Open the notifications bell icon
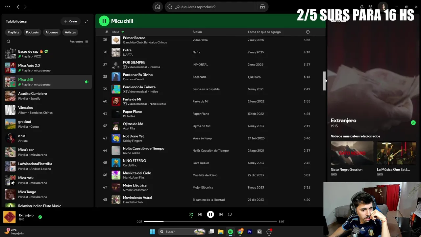421x237 pixels. [x=362, y=7]
